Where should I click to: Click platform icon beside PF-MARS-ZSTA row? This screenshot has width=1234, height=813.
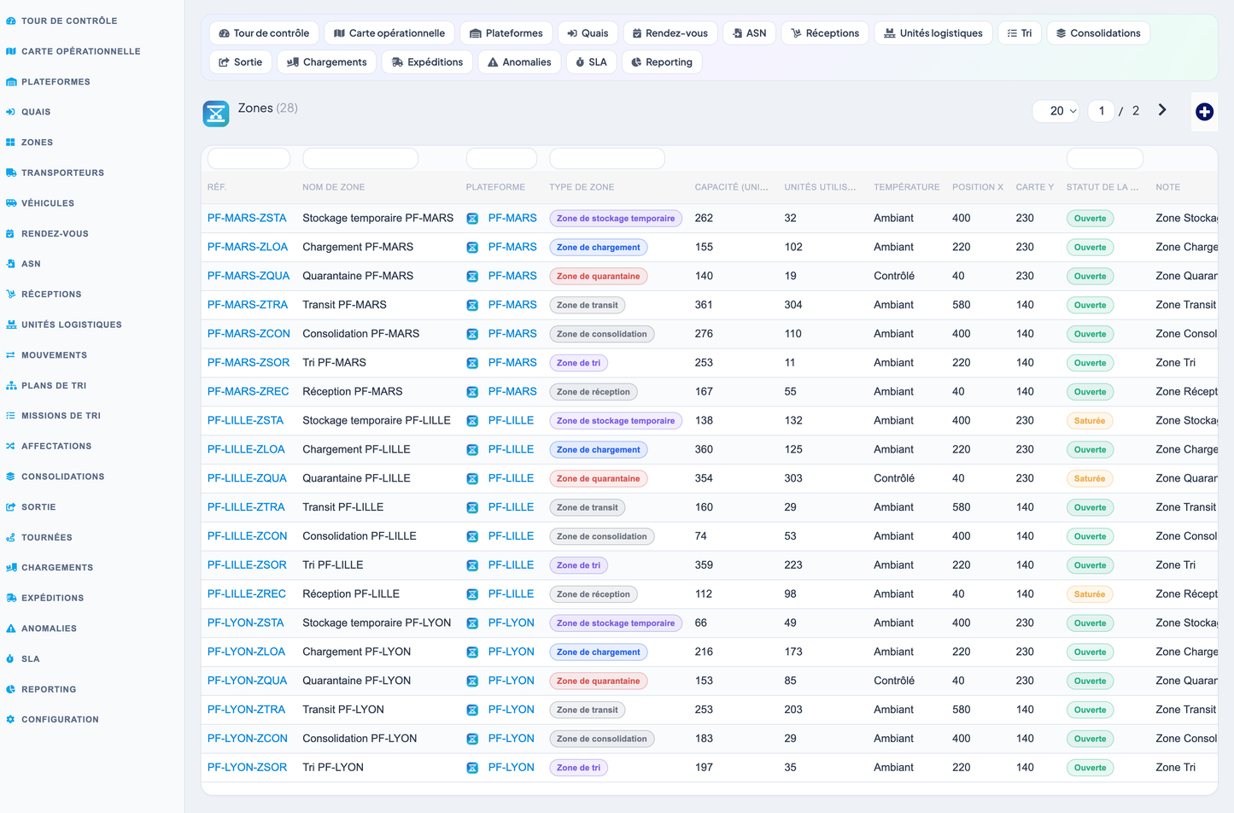coord(472,219)
